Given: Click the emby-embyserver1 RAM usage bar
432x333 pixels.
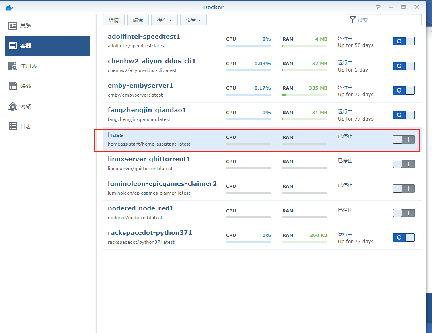Looking at the screenshot, I should point(304,95).
